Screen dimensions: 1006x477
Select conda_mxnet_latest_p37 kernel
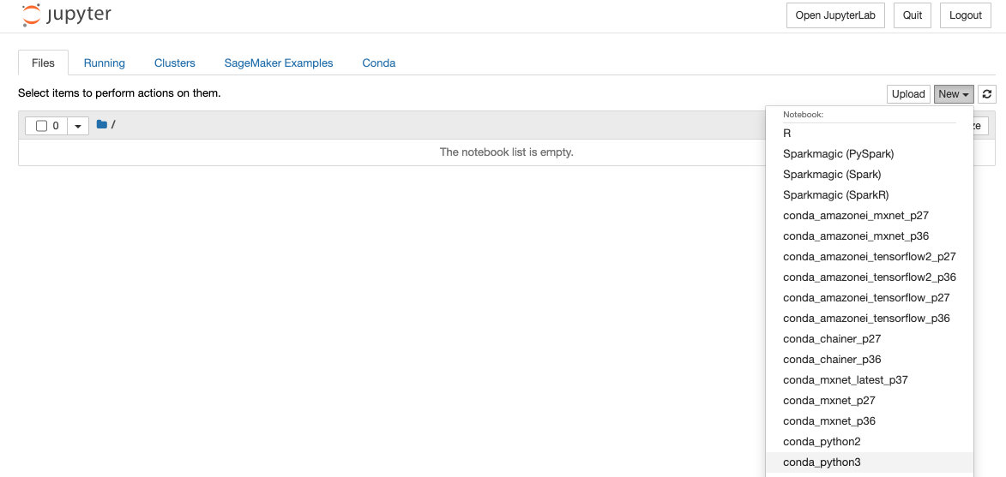[x=870, y=379]
